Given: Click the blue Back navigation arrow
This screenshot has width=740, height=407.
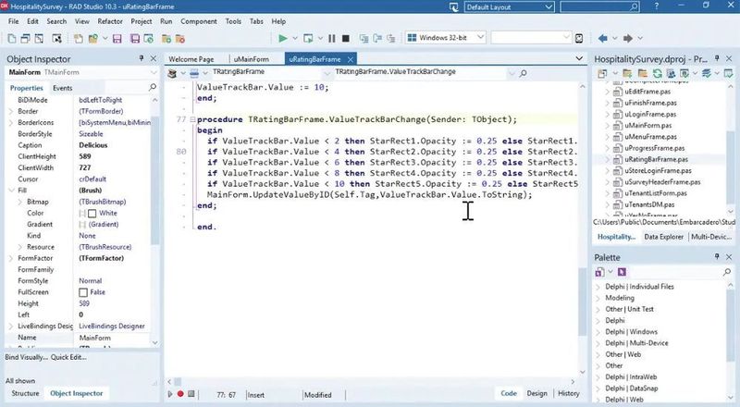Looking at the screenshot, I should (603, 38).
